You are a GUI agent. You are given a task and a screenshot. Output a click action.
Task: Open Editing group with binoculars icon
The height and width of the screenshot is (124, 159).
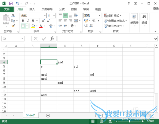[144, 20]
